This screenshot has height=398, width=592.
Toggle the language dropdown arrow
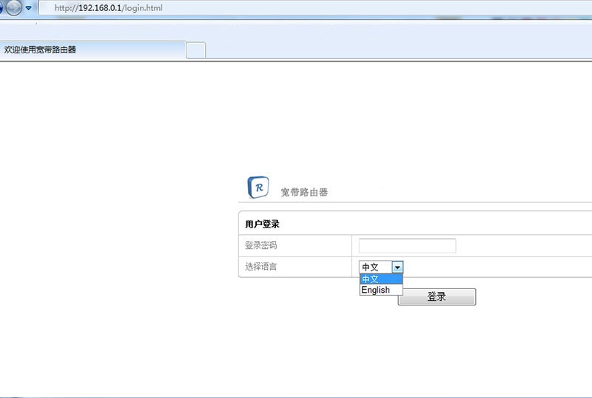click(x=397, y=268)
